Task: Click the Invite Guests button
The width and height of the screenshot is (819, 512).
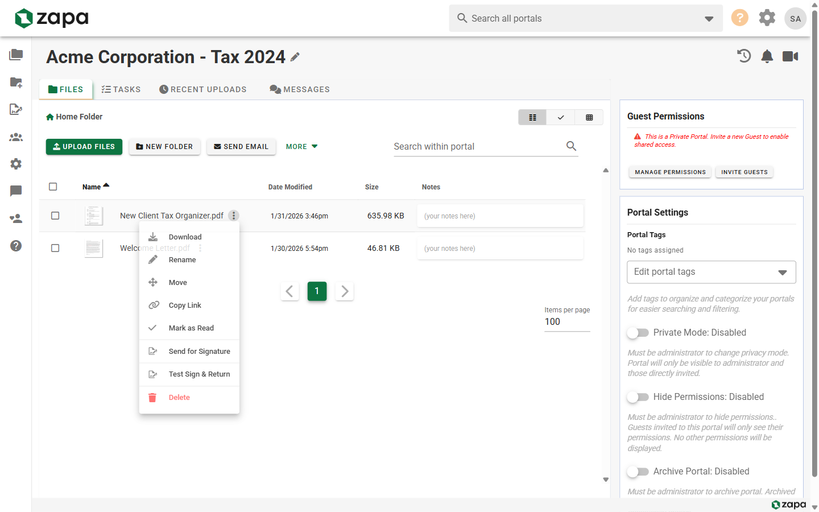Action: [744, 172]
